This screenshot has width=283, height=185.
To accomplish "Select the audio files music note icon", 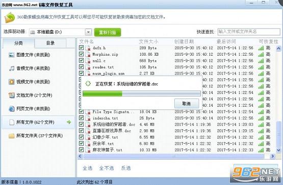I will 12,68.
